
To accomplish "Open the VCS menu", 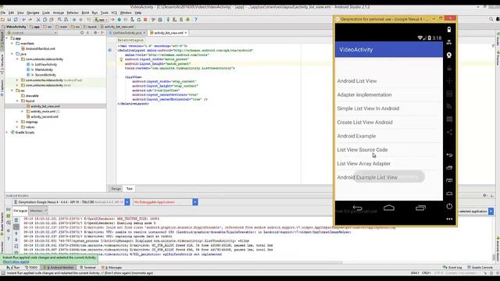I will pyautogui.click(x=114, y=12).
